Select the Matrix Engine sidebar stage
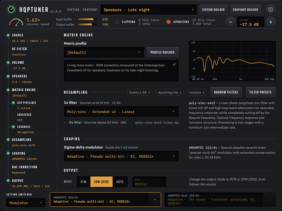The height and width of the screenshot is (211, 282). tap(24, 90)
